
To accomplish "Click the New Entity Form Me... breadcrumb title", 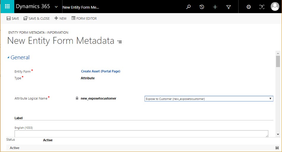I will pos(81,7).
